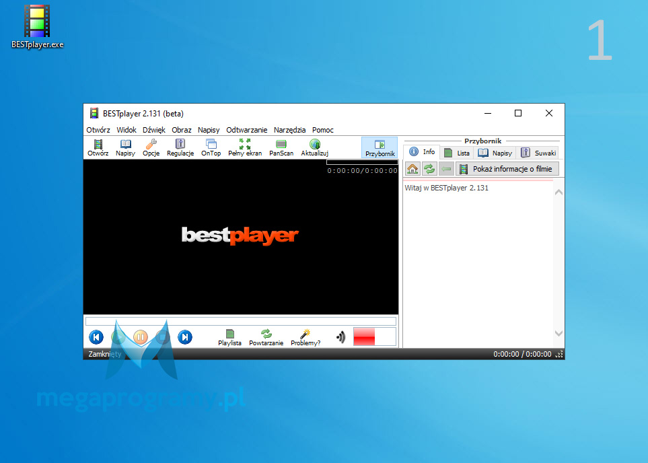The image size is (648, 463).
Task: Click the Pokaż informacje o filmie button
Action: point(507,169)
